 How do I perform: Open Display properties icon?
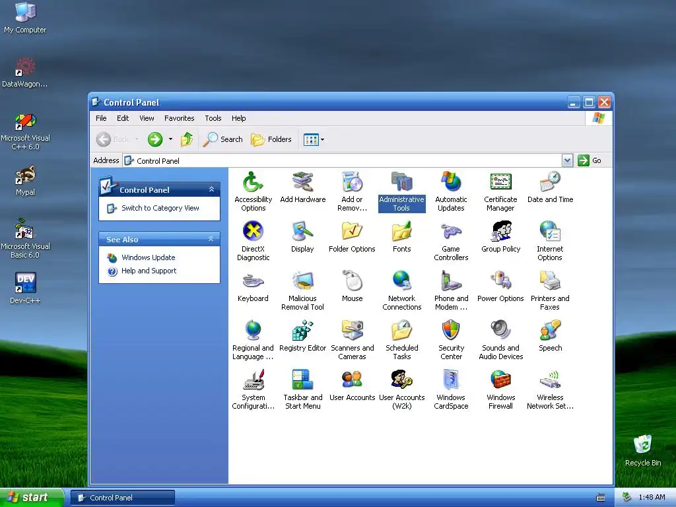coord(302,237)
